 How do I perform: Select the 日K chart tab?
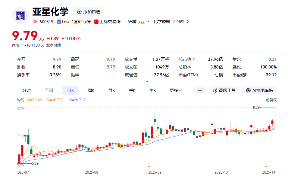point(70,90)
